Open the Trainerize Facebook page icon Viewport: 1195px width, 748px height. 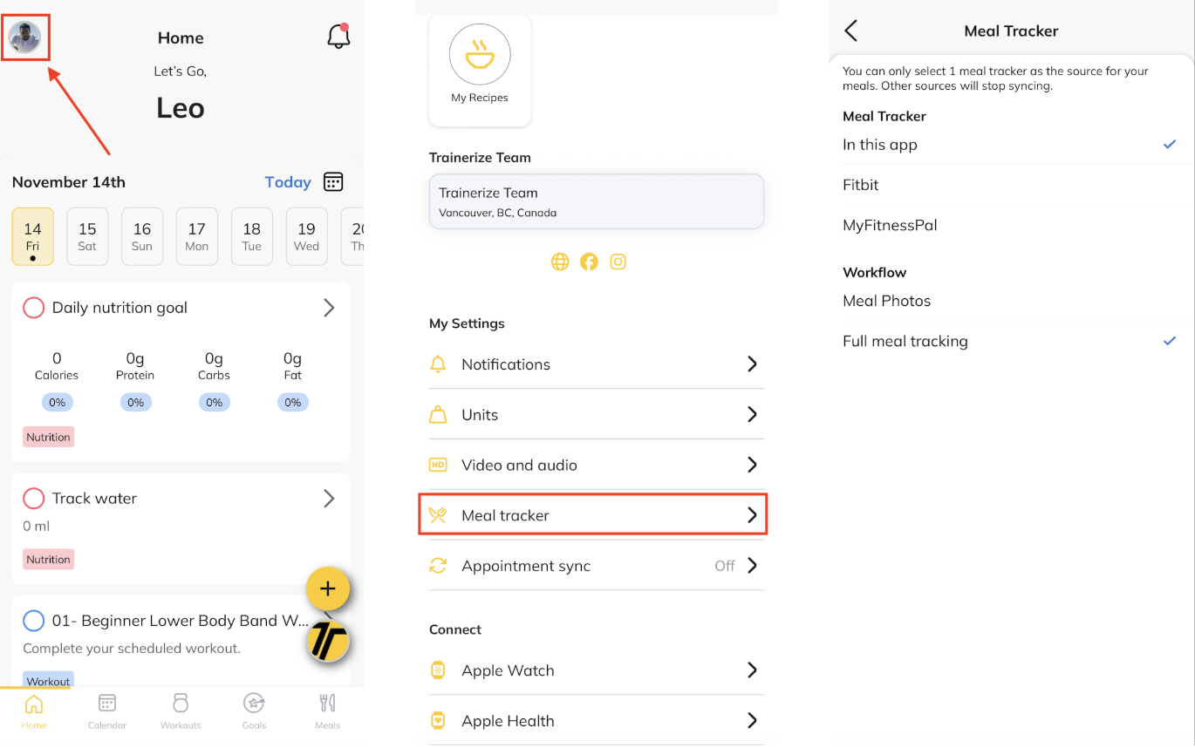(590, 262)
